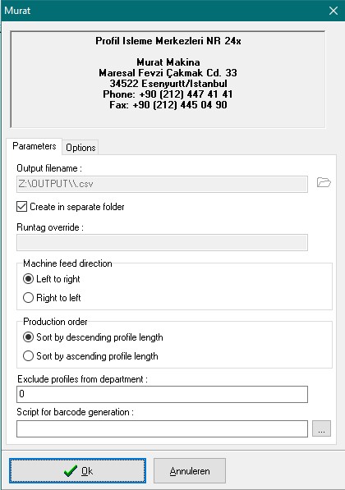
Task: Choose Sort by descending profile length
Action: pyautogui.click(x=93, y=337)
